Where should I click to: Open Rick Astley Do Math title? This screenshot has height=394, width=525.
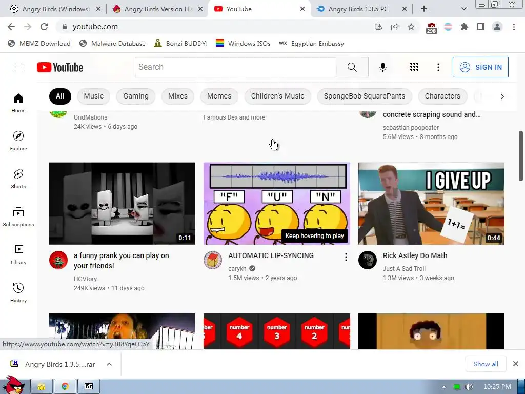click(x=415, y=255)
